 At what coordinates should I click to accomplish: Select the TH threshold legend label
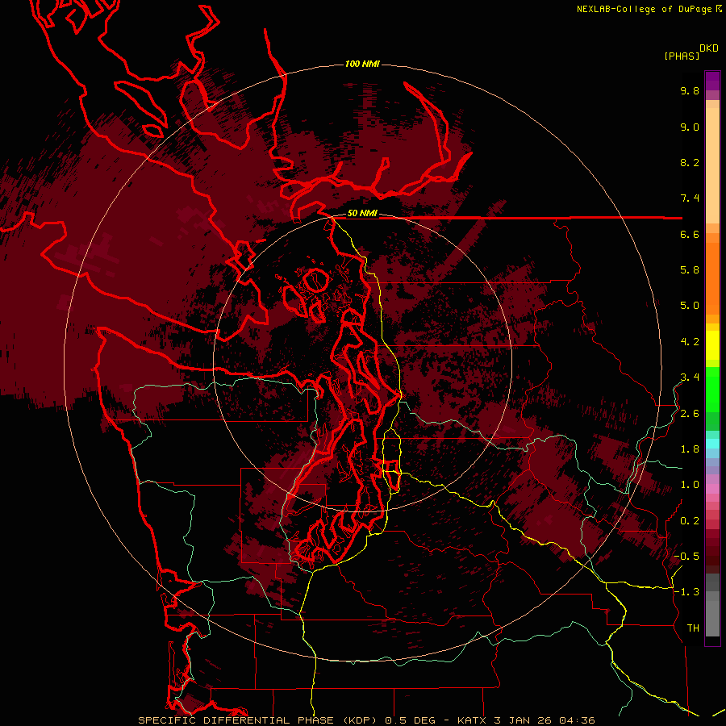693,628
